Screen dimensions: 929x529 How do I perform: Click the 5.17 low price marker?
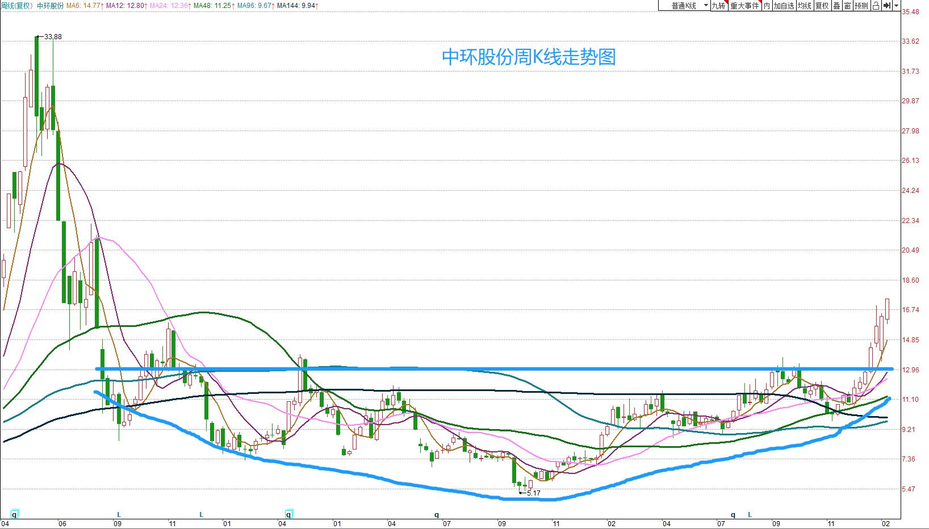[x=533, y=493]
